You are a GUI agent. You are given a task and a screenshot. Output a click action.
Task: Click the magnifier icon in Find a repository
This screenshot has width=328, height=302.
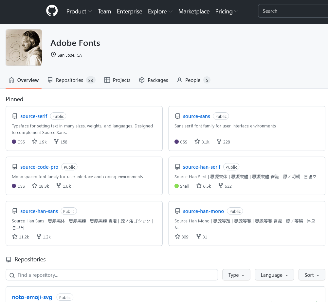[12, 275]
